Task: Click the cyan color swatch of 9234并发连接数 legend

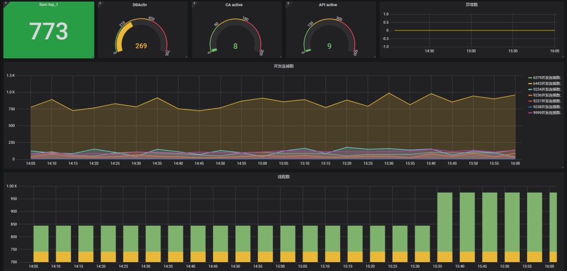Action: pyautogui.click(x=530, y=89)
